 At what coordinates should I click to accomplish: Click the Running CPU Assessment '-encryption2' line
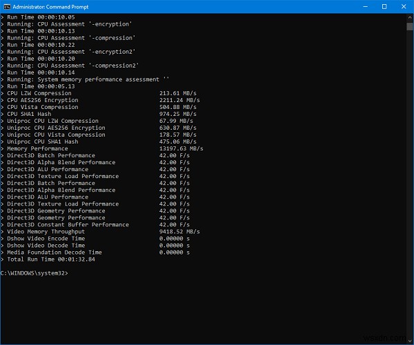72,52
